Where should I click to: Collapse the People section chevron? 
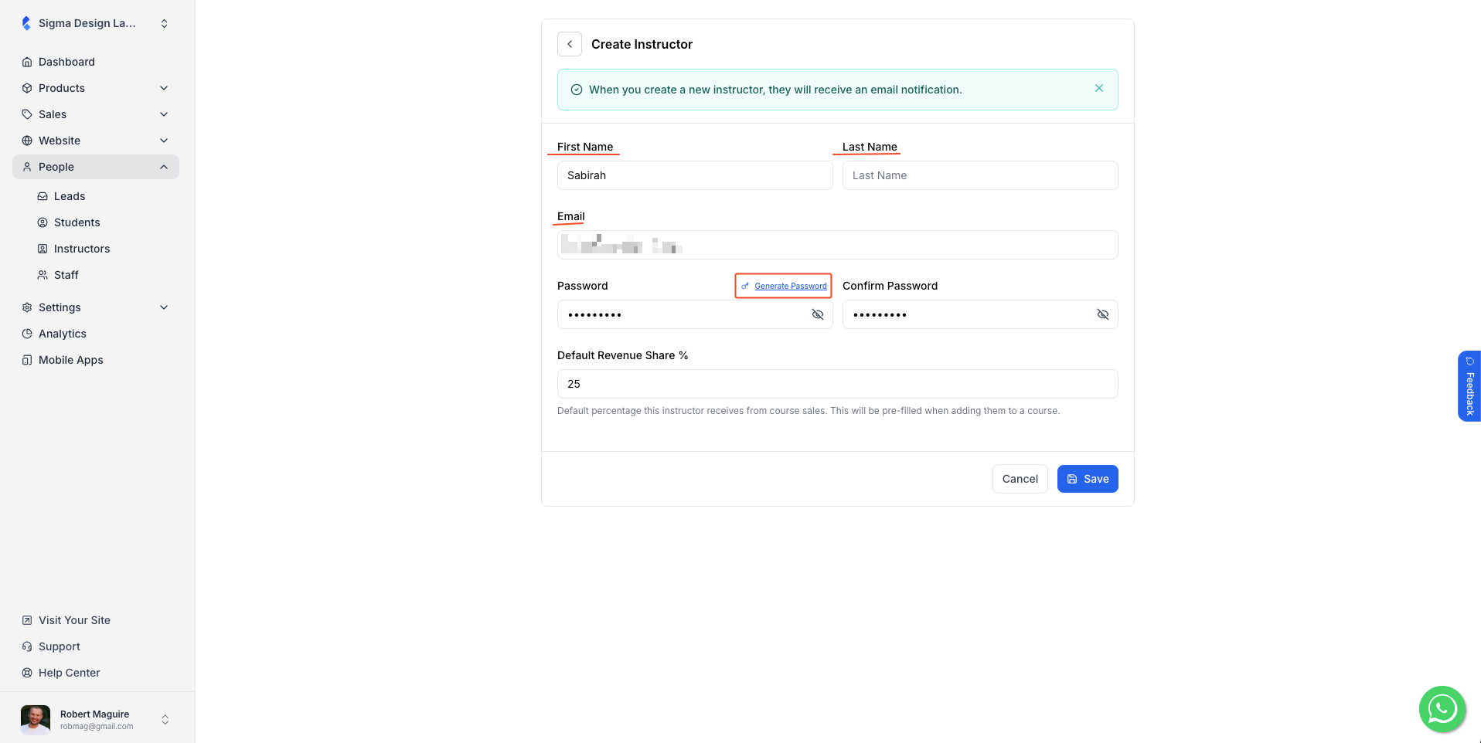click(164, 167)
